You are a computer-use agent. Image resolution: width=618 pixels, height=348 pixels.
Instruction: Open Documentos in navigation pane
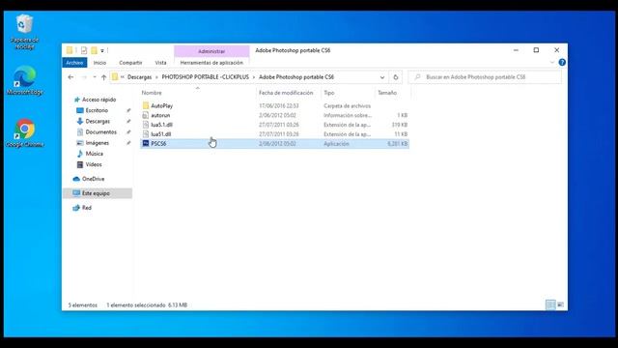(100, 132)
